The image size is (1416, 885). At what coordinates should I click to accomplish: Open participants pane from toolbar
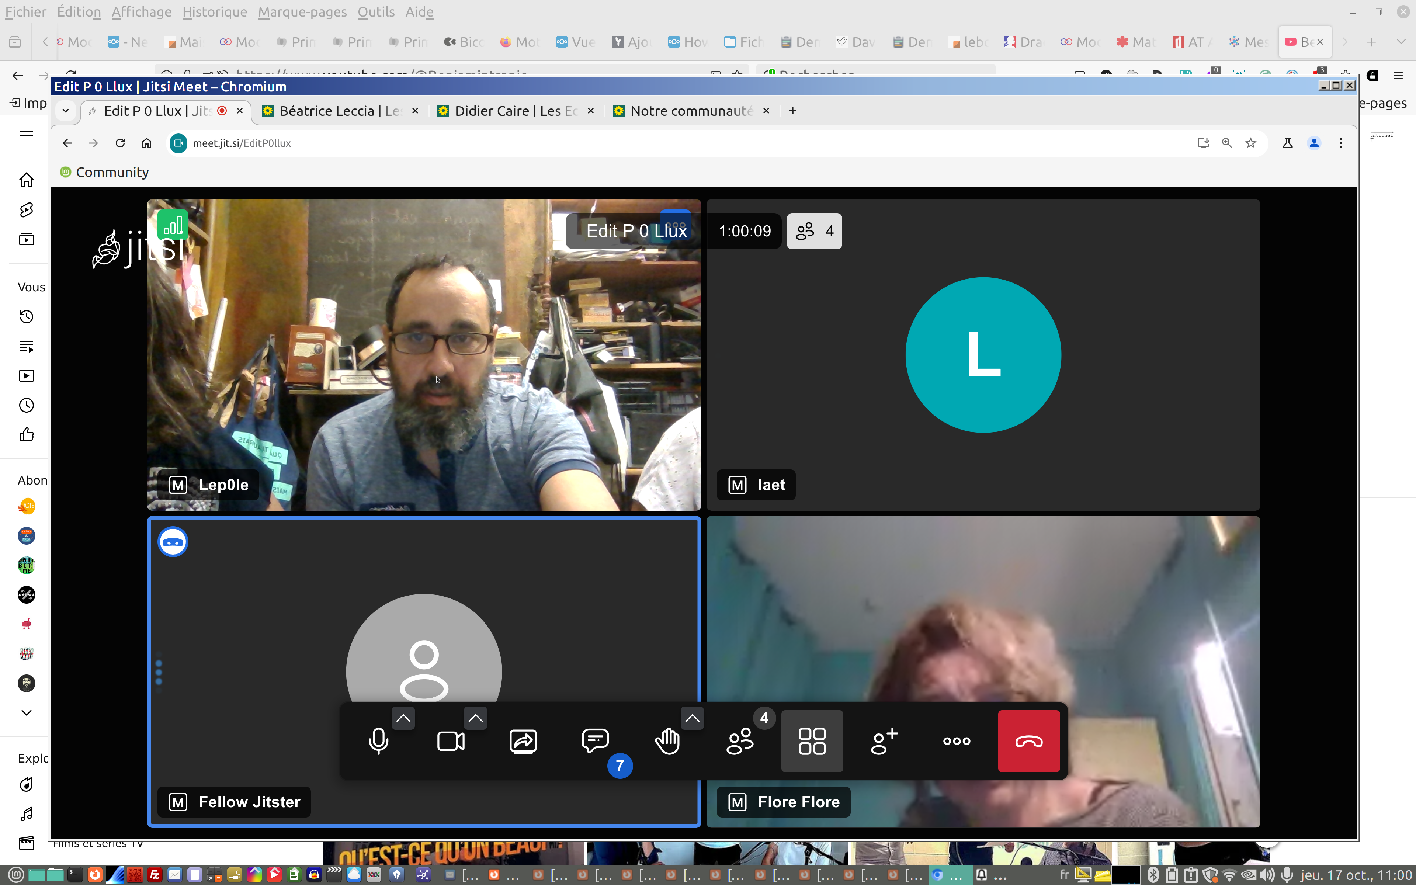(x=740, y=741)
